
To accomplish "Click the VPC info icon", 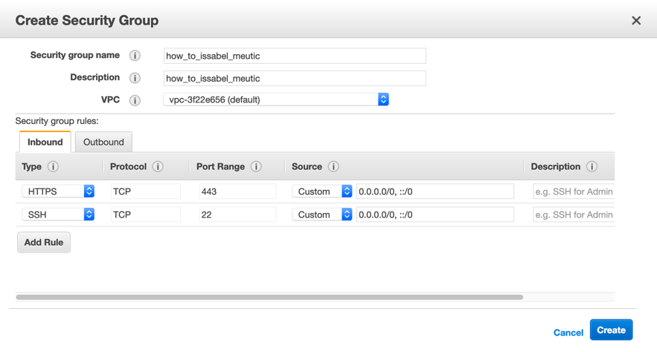I will [135, 100].
